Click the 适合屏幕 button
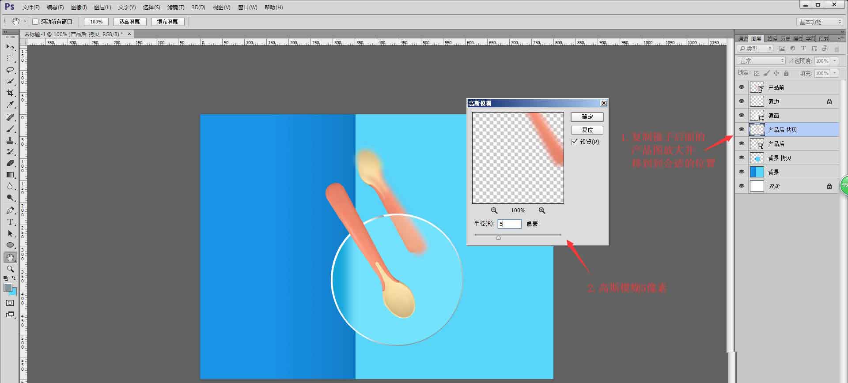Screen dimensions: 848x383 pos(129,22)
